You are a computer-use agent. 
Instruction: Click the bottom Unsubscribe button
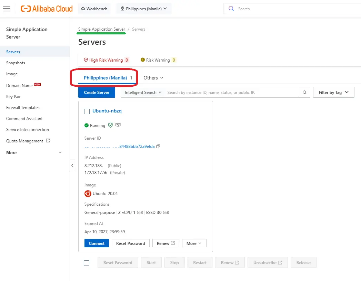[x=268, y=263]
